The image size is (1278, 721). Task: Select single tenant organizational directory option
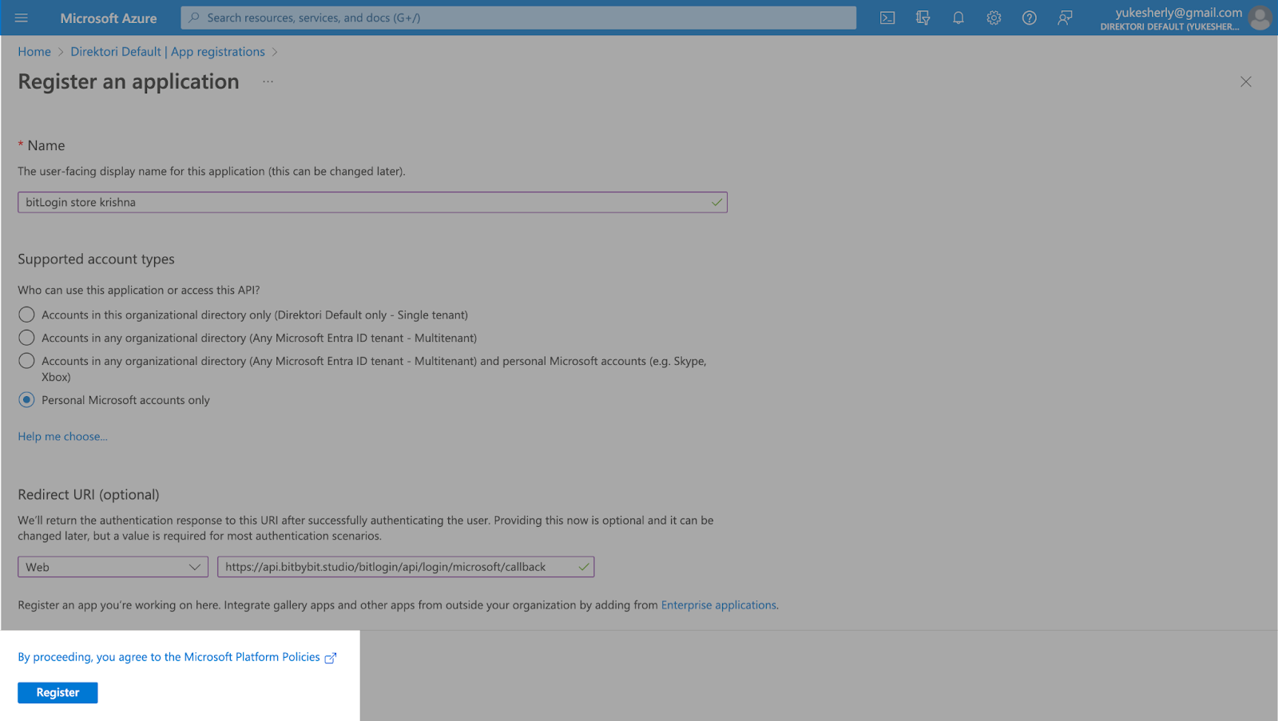(x=26, y=315)
